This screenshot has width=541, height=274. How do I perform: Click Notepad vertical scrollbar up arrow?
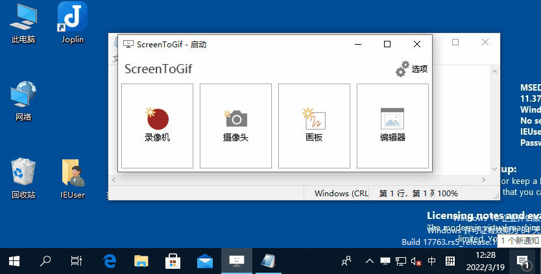coord(495,71)
